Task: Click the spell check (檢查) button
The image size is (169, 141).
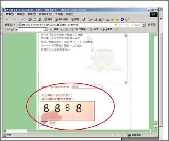Action: click(94, 29)
